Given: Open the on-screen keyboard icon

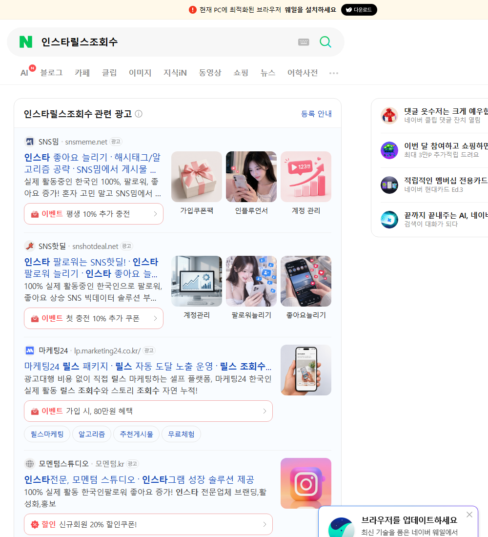Looking at the screenshot, I should [x=304, y=42].
